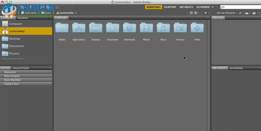
Task: Open the Content panel flyout menu icon
Action: tap(208, 18)
